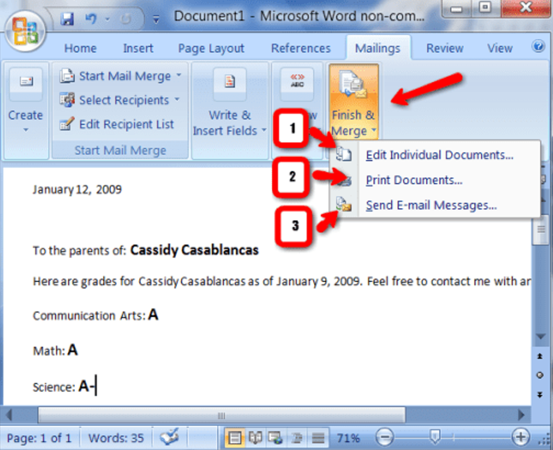The height and width of the screenshot is (450, 553).
Task: Open the View ribbon tab
Action: coord(500,48)
